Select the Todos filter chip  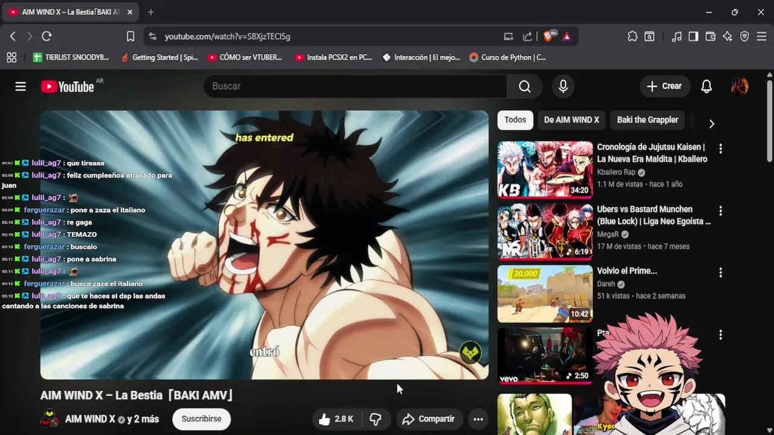[515, 120]
